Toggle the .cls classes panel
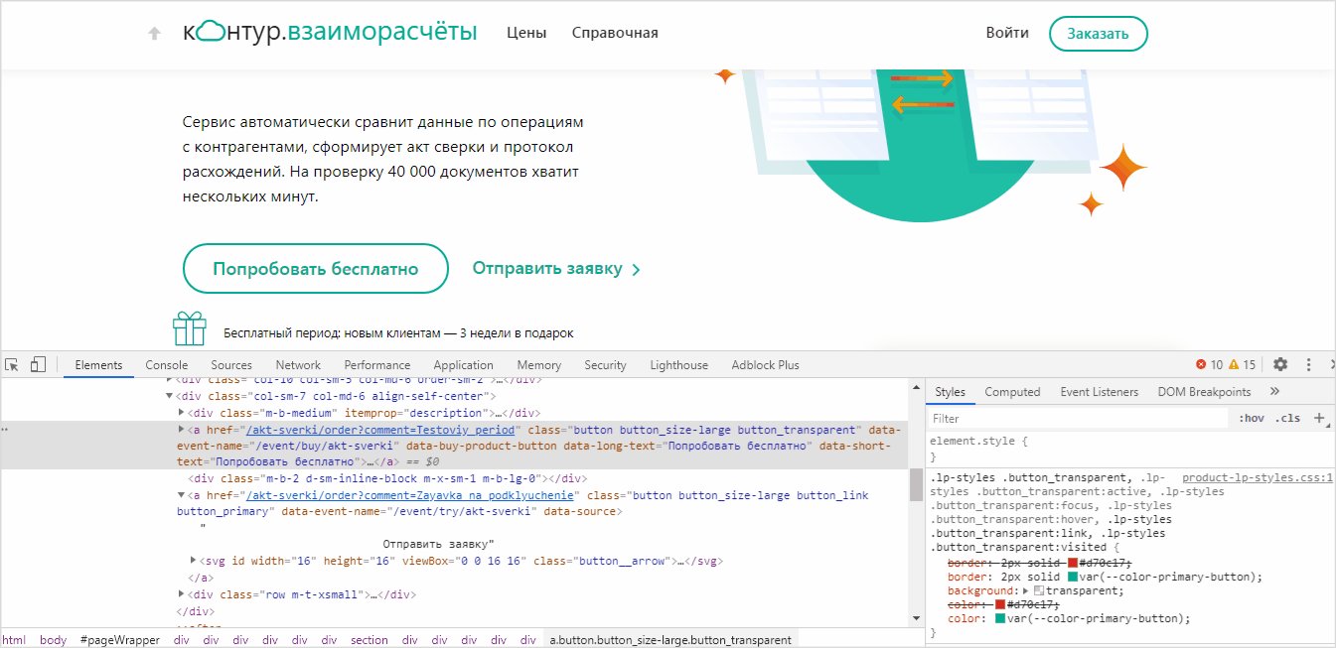1336x648 pixels. [1288, 418]
